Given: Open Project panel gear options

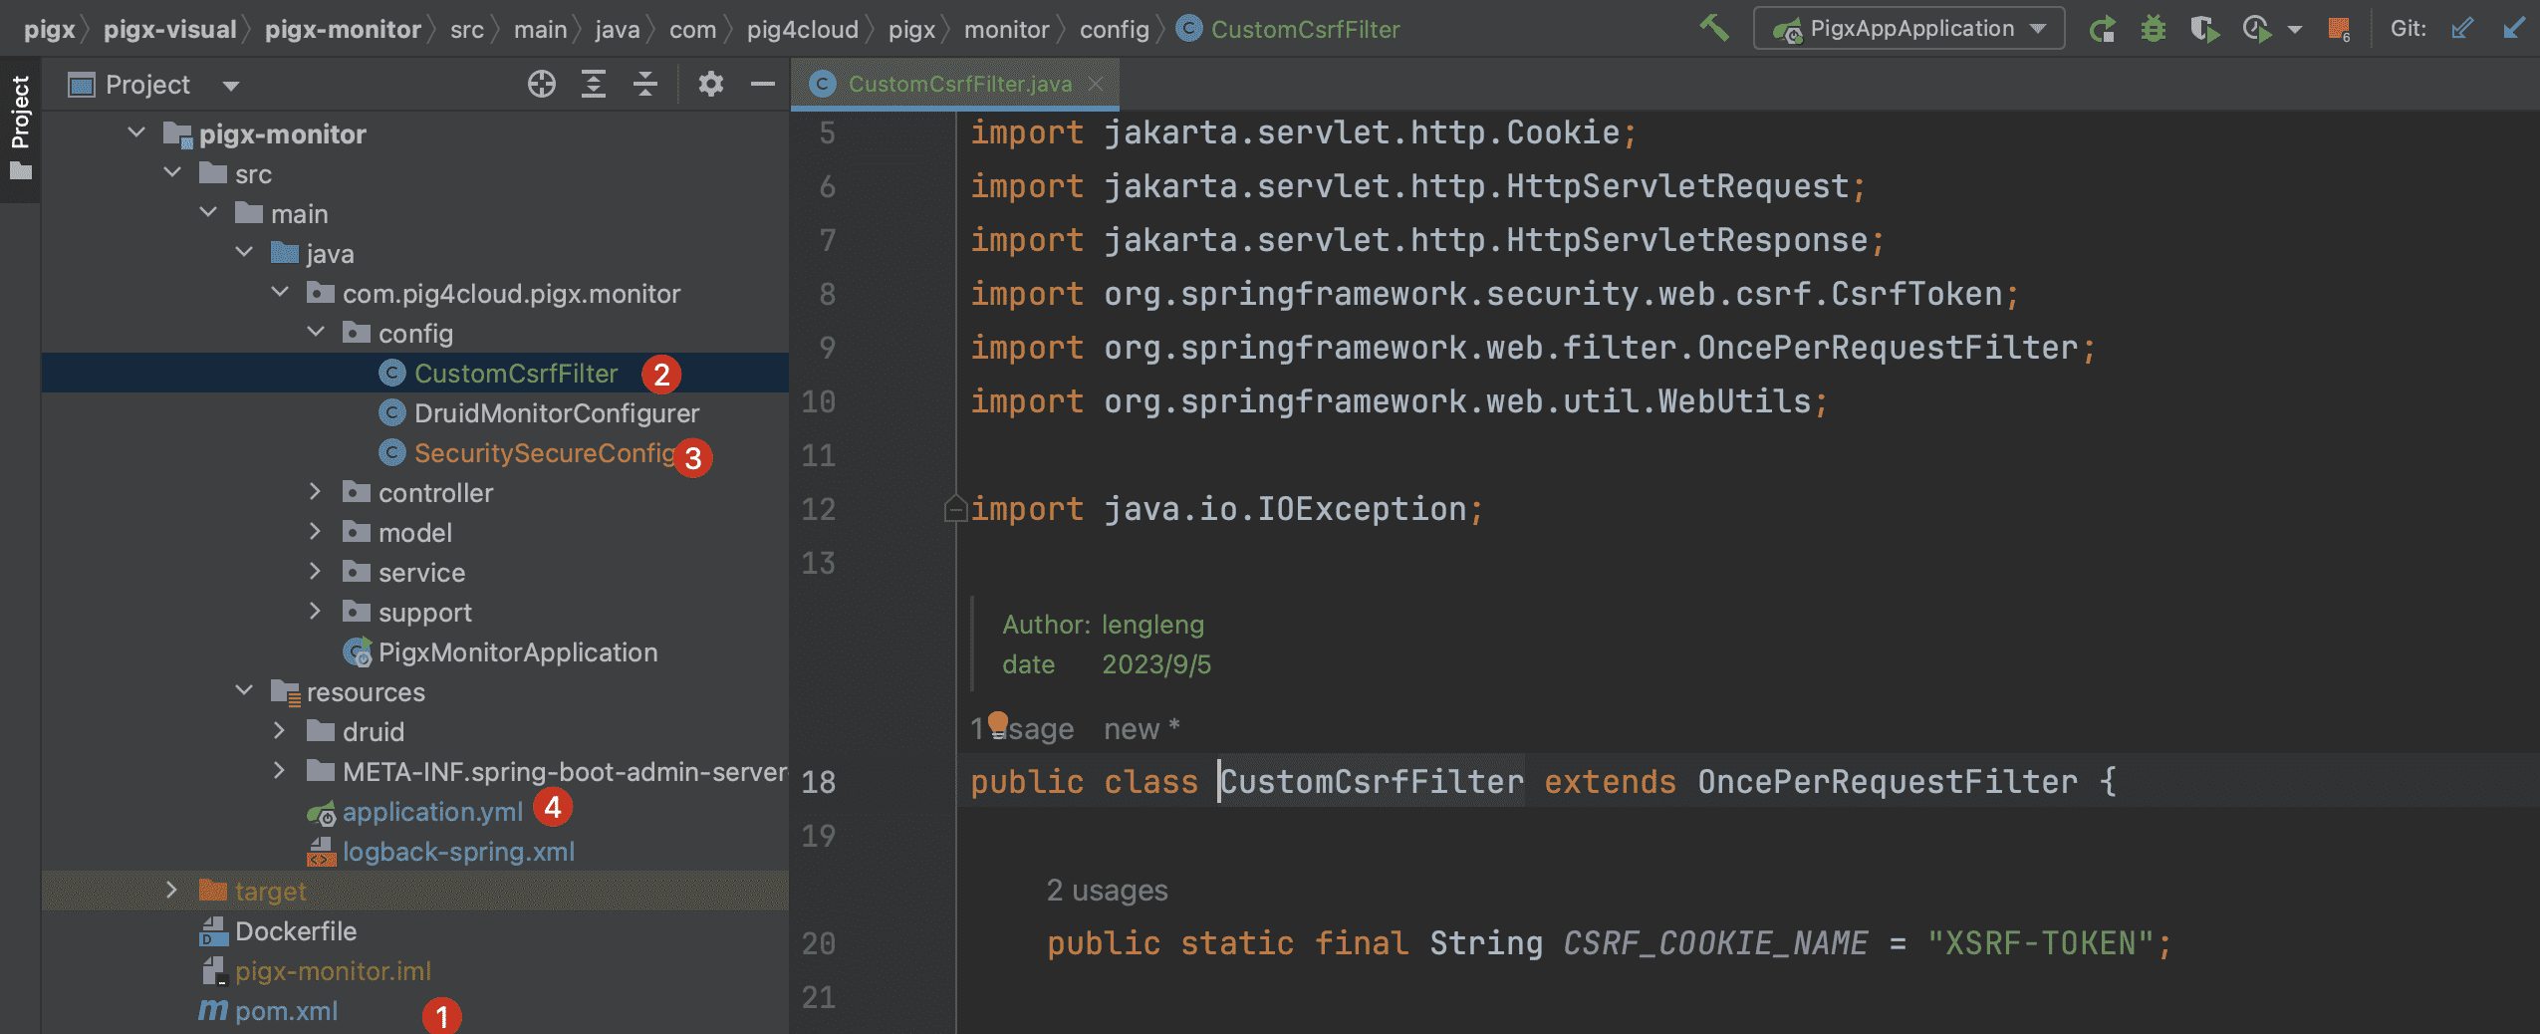Looking at the screenshot, I should tap(710, 85).
